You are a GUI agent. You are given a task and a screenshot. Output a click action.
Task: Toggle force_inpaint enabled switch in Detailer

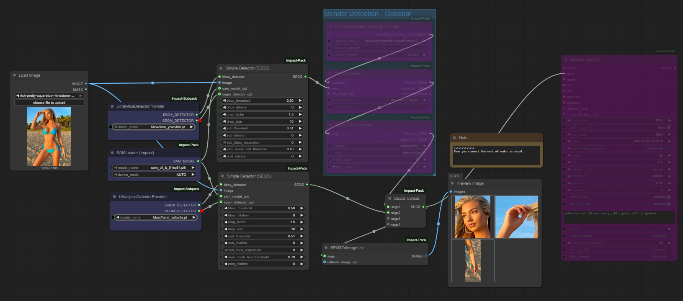(x=669, y=204)
